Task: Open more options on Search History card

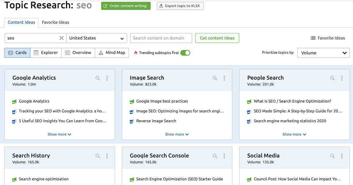Action: (x=107, y=156)
